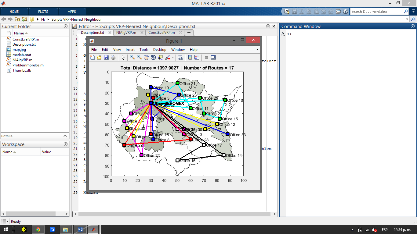Open Current Folder panel actions dropdown
This screenshot has width=417, height=234.
(66, 27)
